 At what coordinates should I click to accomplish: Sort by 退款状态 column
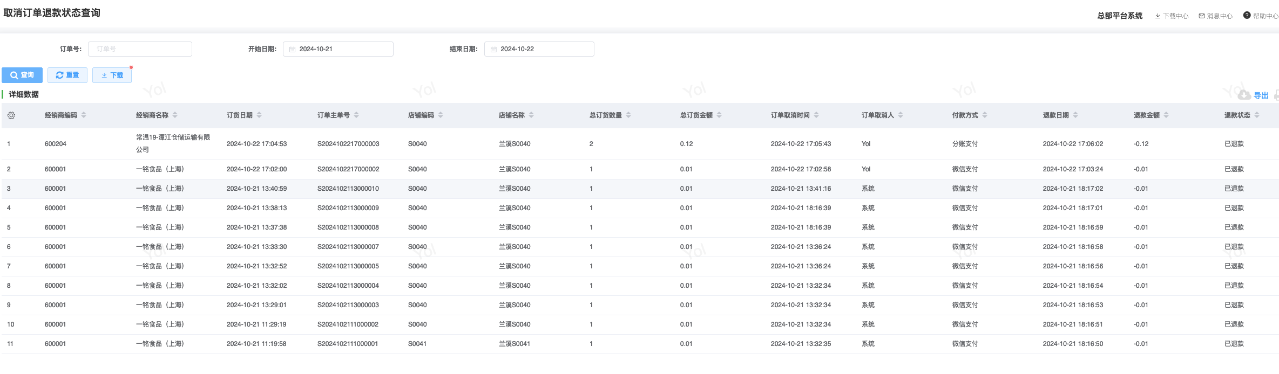point(1257,115)
